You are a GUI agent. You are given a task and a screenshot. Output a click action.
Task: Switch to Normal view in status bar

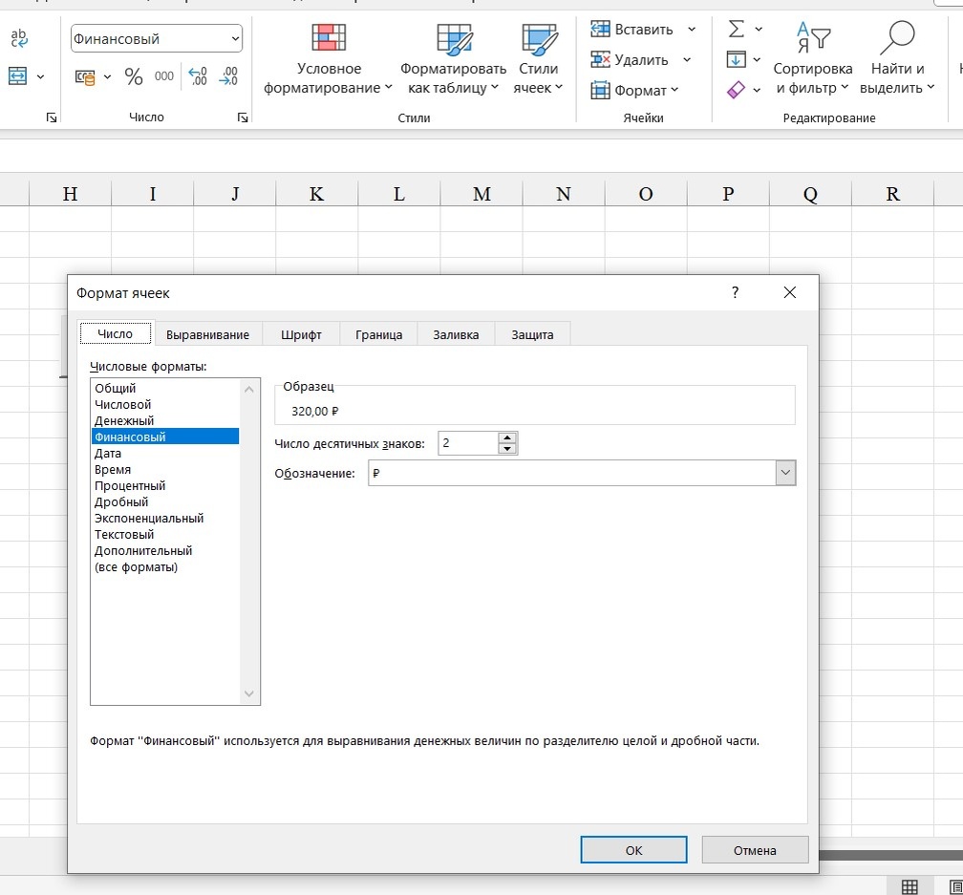coord(909,885)
